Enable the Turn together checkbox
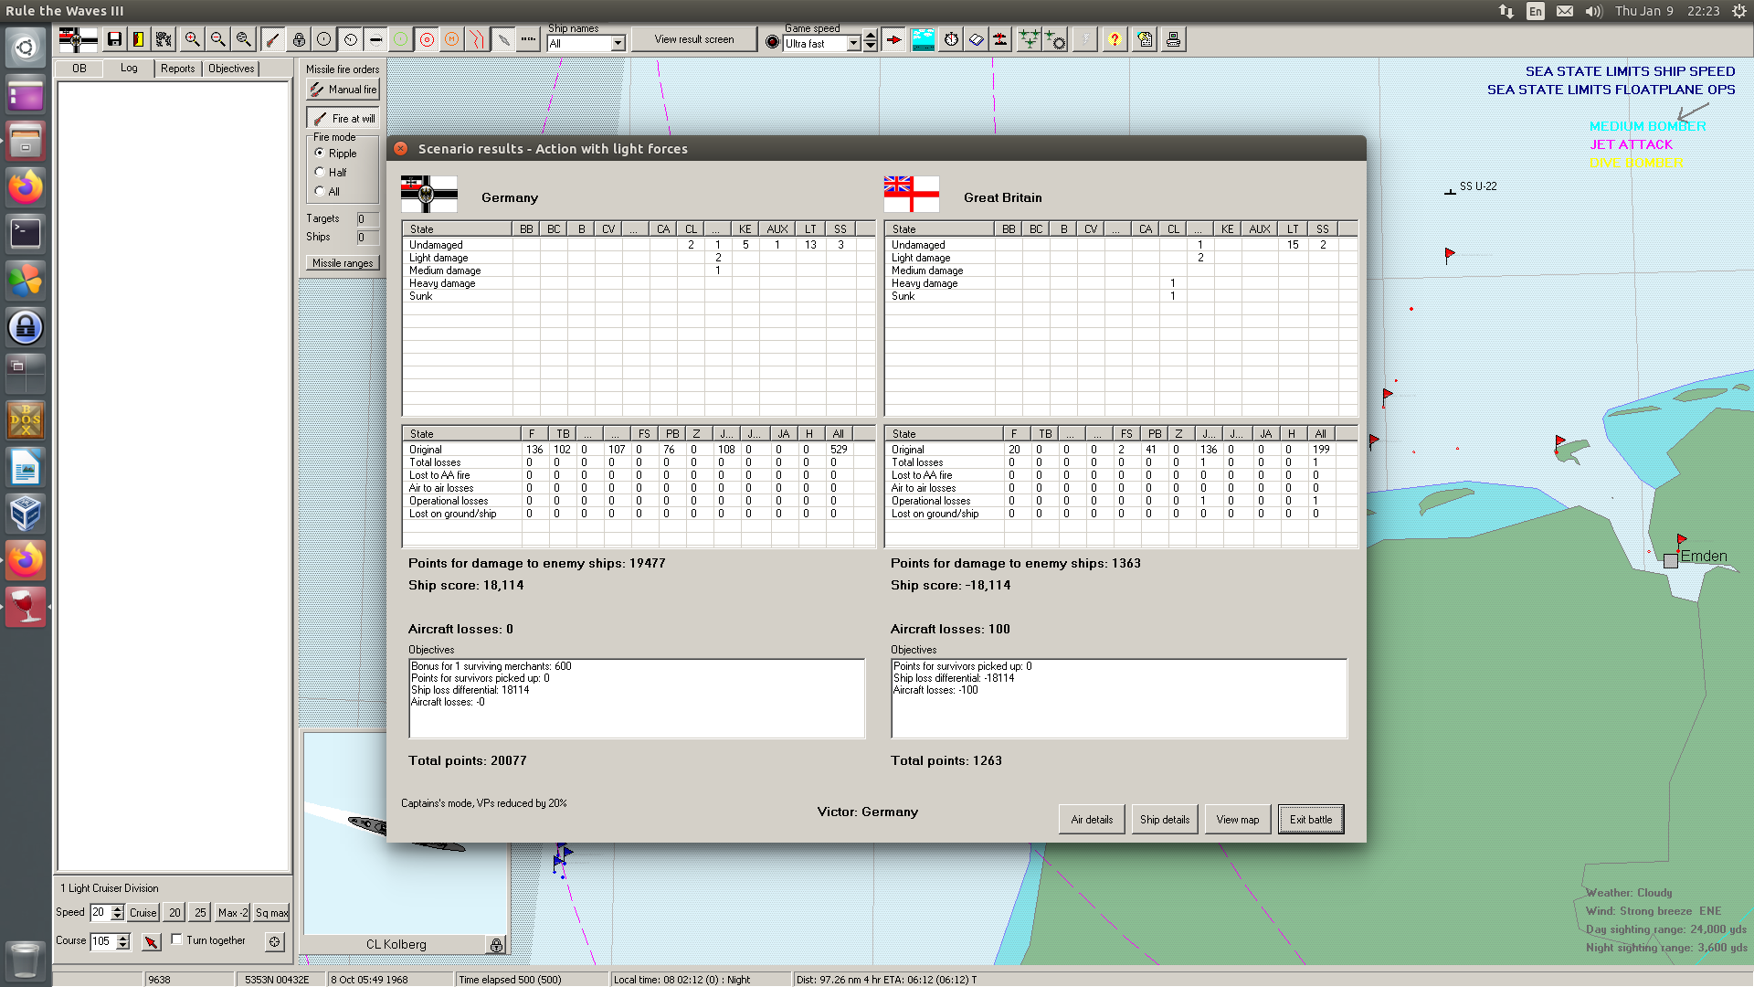Image resolution: width=1754 pixels, height=987 pixels. [176, 939]
